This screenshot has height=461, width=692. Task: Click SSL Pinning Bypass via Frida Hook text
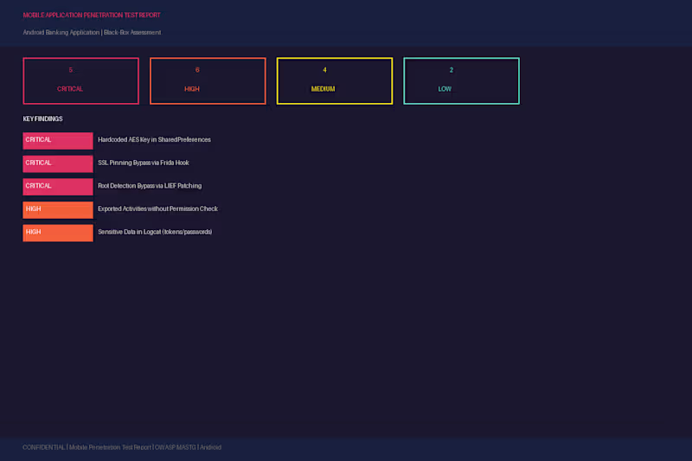tap(144, 163)
